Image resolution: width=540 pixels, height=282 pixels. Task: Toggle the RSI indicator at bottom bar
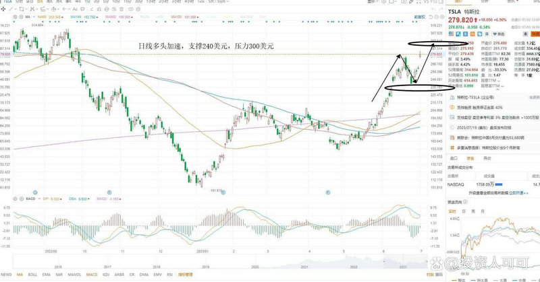[x=169, y=275]
